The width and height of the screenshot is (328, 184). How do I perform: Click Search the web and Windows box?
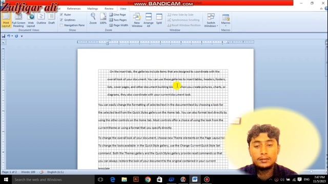coord(53,179)
